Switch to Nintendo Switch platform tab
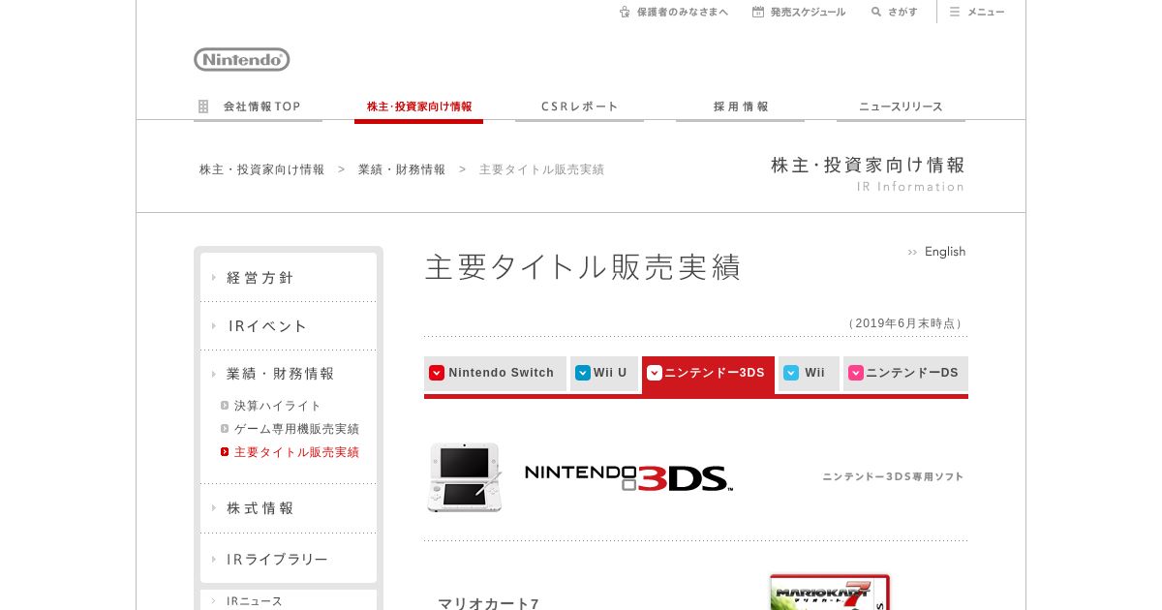 495,374
